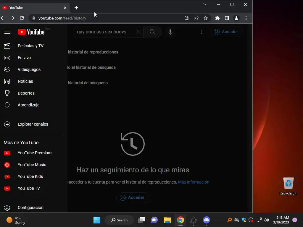303x227 pixels.
Task: Click taskbar Search box
Action: (119, 220)
